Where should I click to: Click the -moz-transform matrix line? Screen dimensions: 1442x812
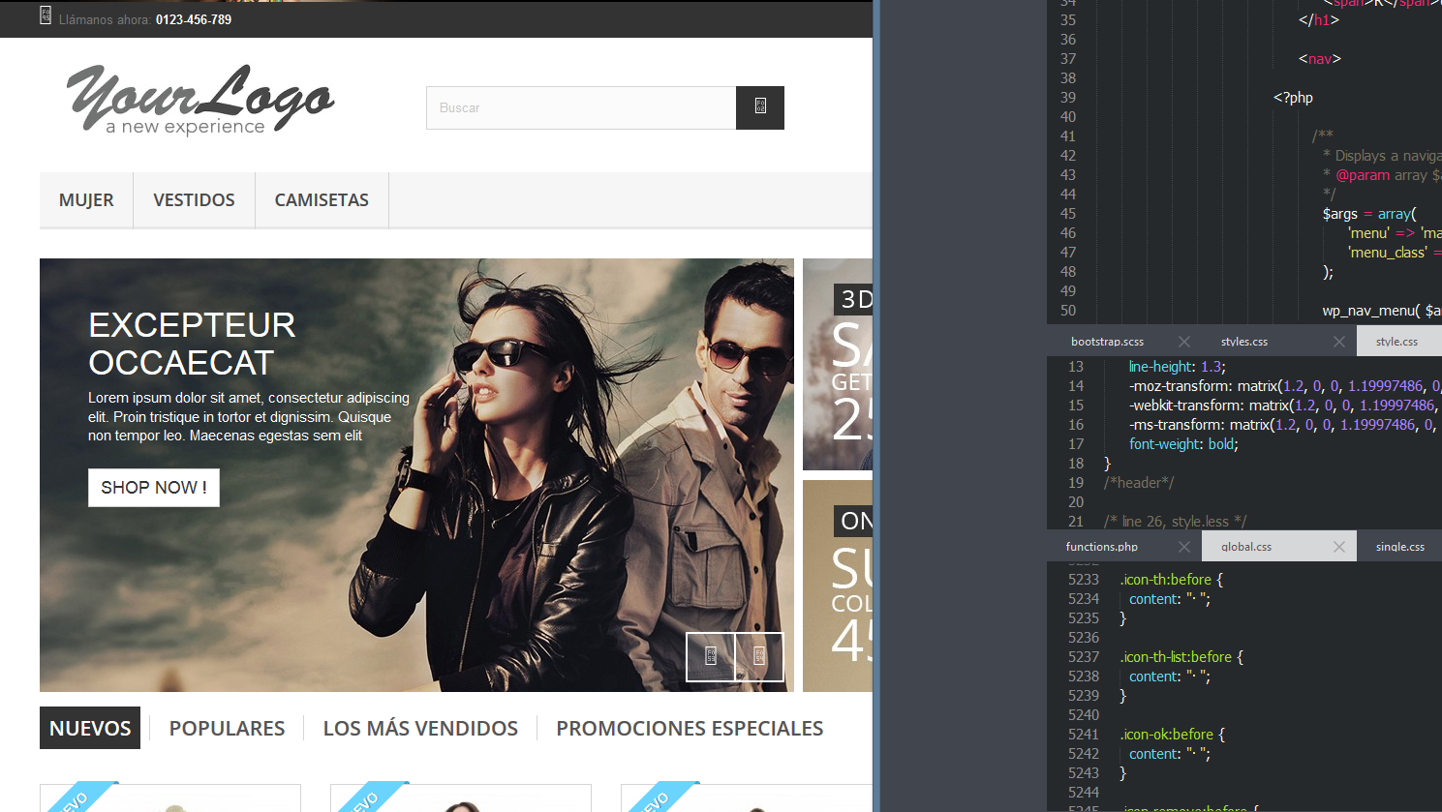[x=1285, y=386]
